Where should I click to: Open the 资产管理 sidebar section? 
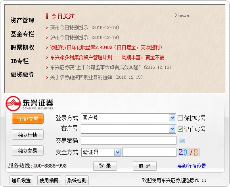click(x=22, y=20)
